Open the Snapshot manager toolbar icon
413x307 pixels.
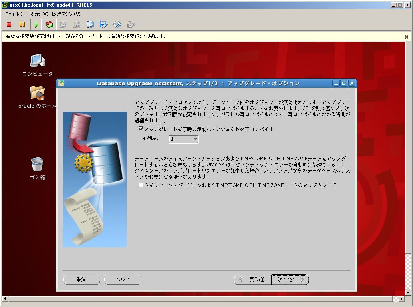90,24
